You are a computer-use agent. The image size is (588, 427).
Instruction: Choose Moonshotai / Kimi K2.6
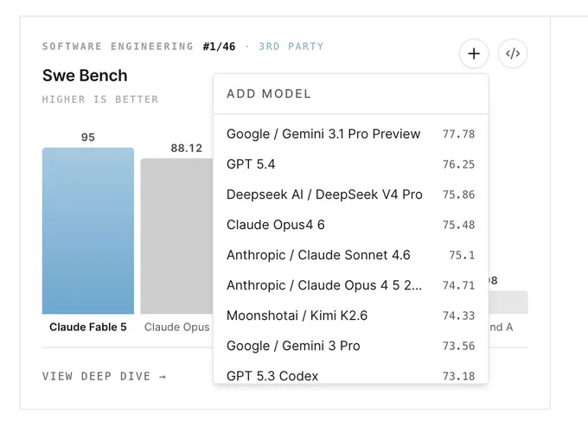(x=350, y=315)
